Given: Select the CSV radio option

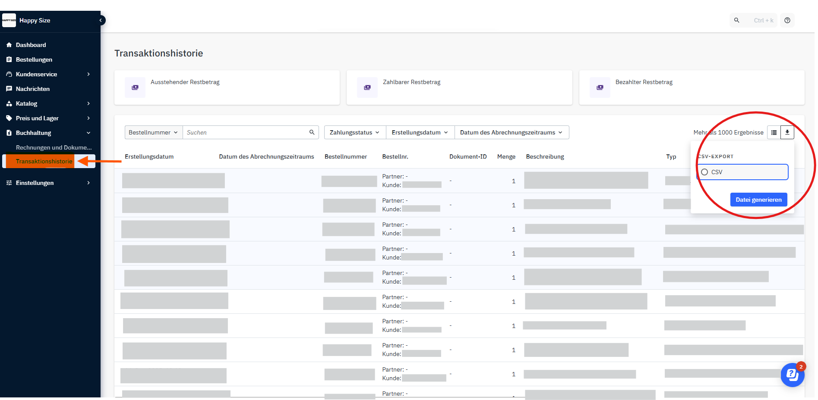Looking at the screenshot, I should 704,172.
